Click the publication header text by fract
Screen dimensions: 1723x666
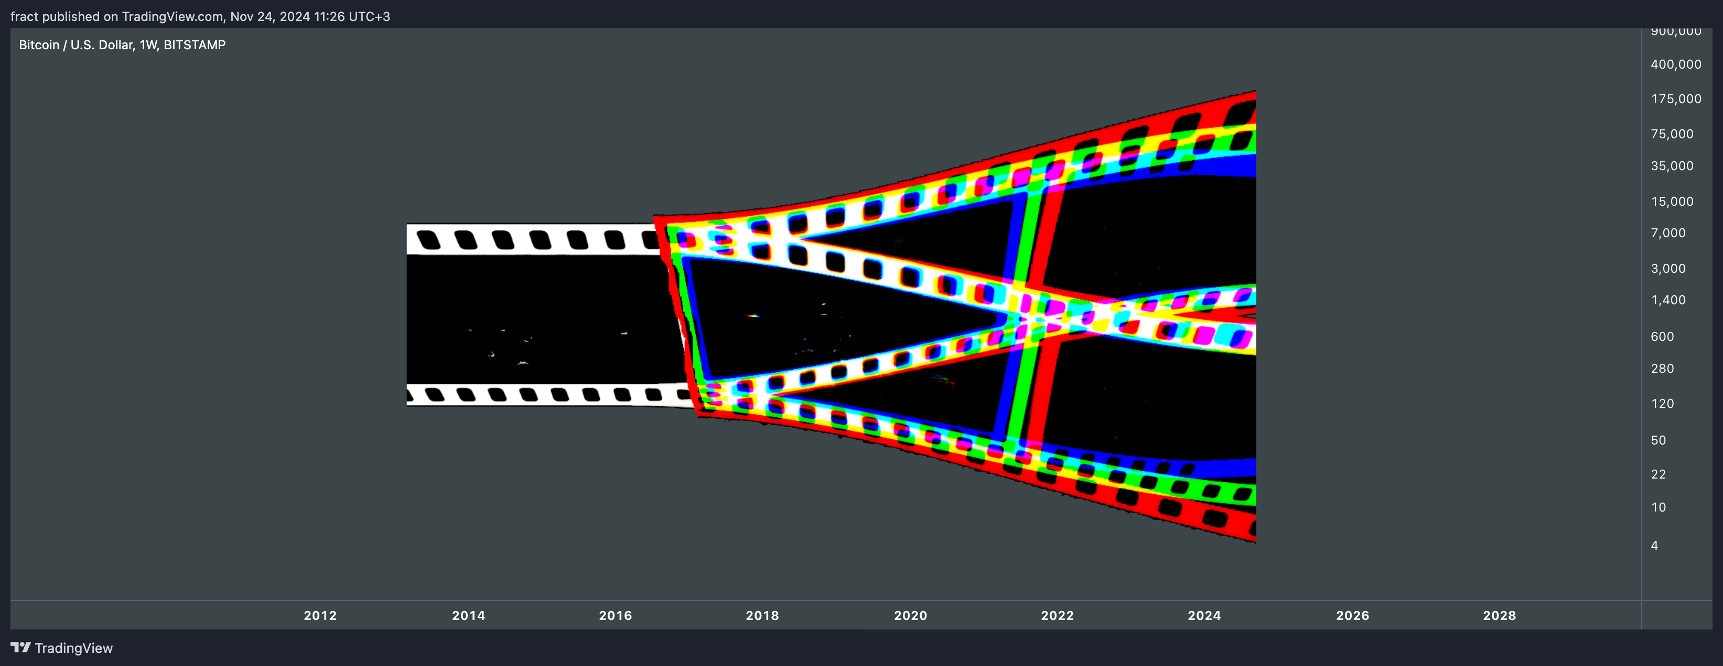tap(200, 16)
